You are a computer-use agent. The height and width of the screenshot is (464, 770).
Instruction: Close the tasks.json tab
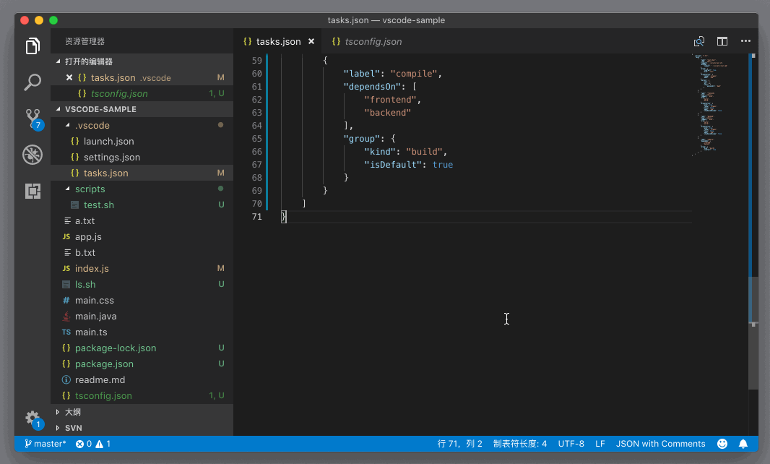click(312, 41)
